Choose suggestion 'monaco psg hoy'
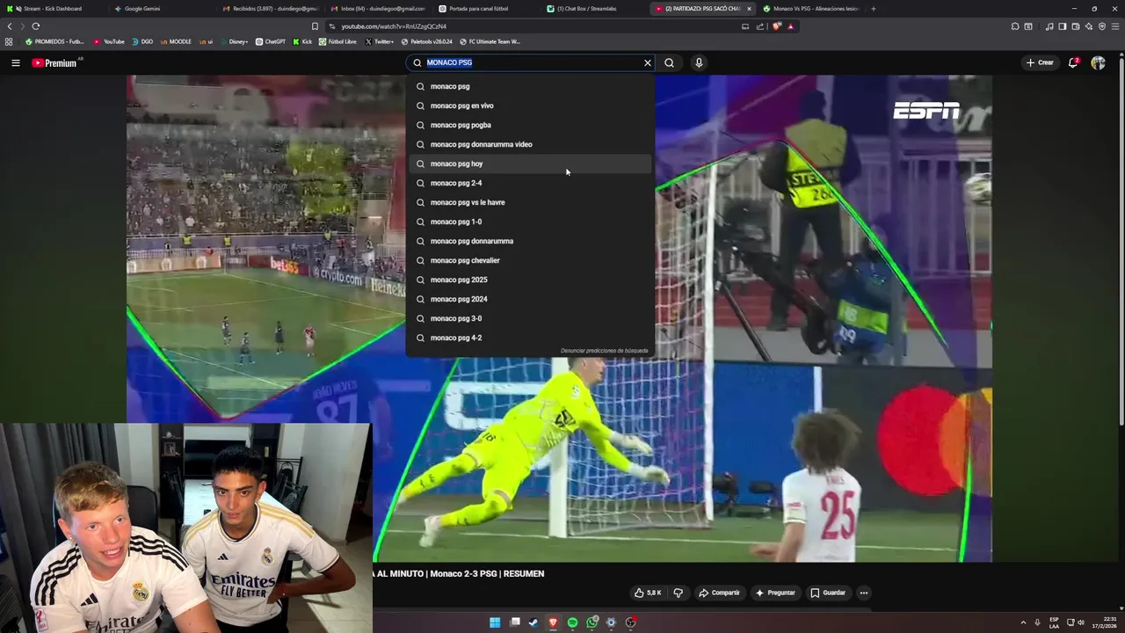Image resolution: width=1125 pixels, height=633 pixels. (530, 164)
